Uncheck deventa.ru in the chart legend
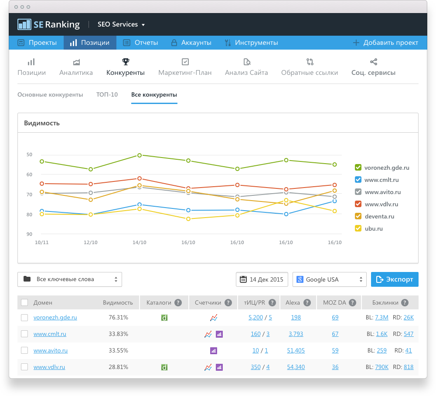436x396 pixels. [x=358, y=216]
